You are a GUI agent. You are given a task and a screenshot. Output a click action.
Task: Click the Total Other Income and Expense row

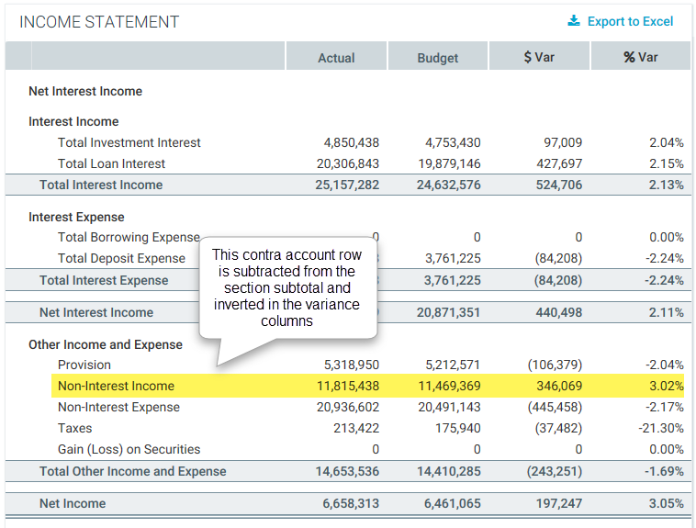click(132, 471)
